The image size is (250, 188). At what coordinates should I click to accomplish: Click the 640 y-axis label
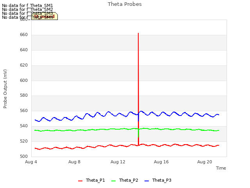tap(24, 50)
